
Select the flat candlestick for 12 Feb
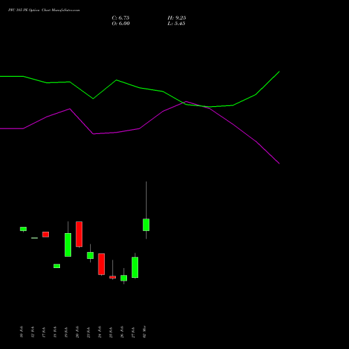[34, 238]
